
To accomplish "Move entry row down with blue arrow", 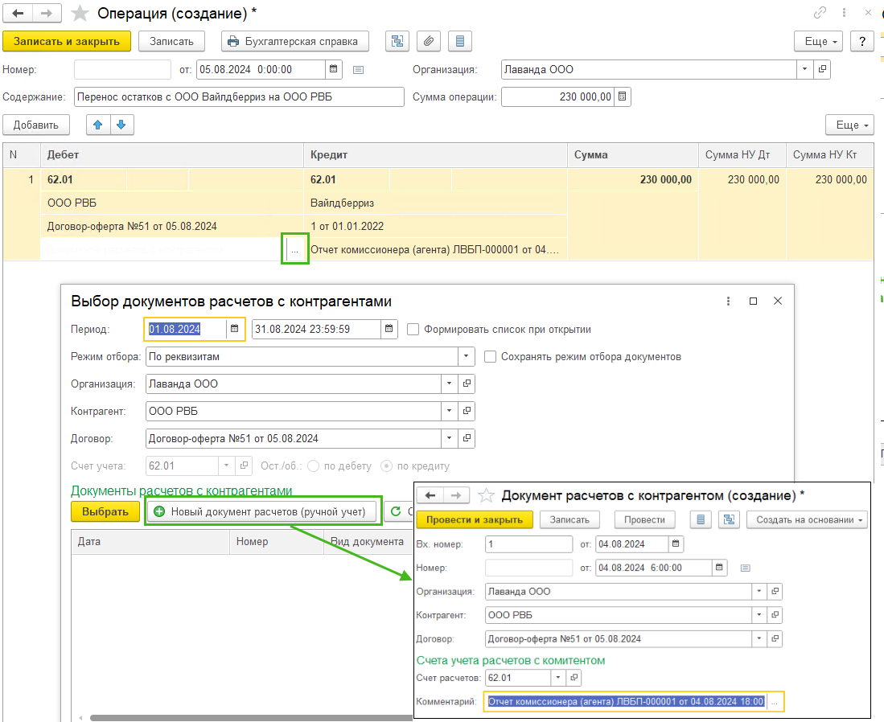I will coord(121,125).
